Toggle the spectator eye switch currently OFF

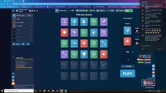(26, 44)
